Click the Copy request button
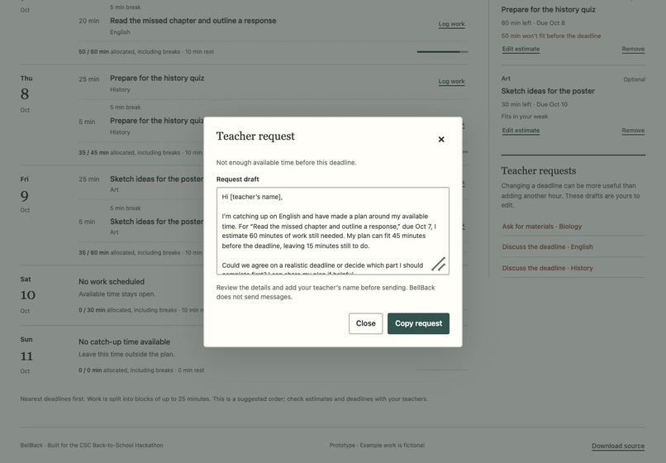Viewport: 666px width, 463px height. tap(418, 323)
